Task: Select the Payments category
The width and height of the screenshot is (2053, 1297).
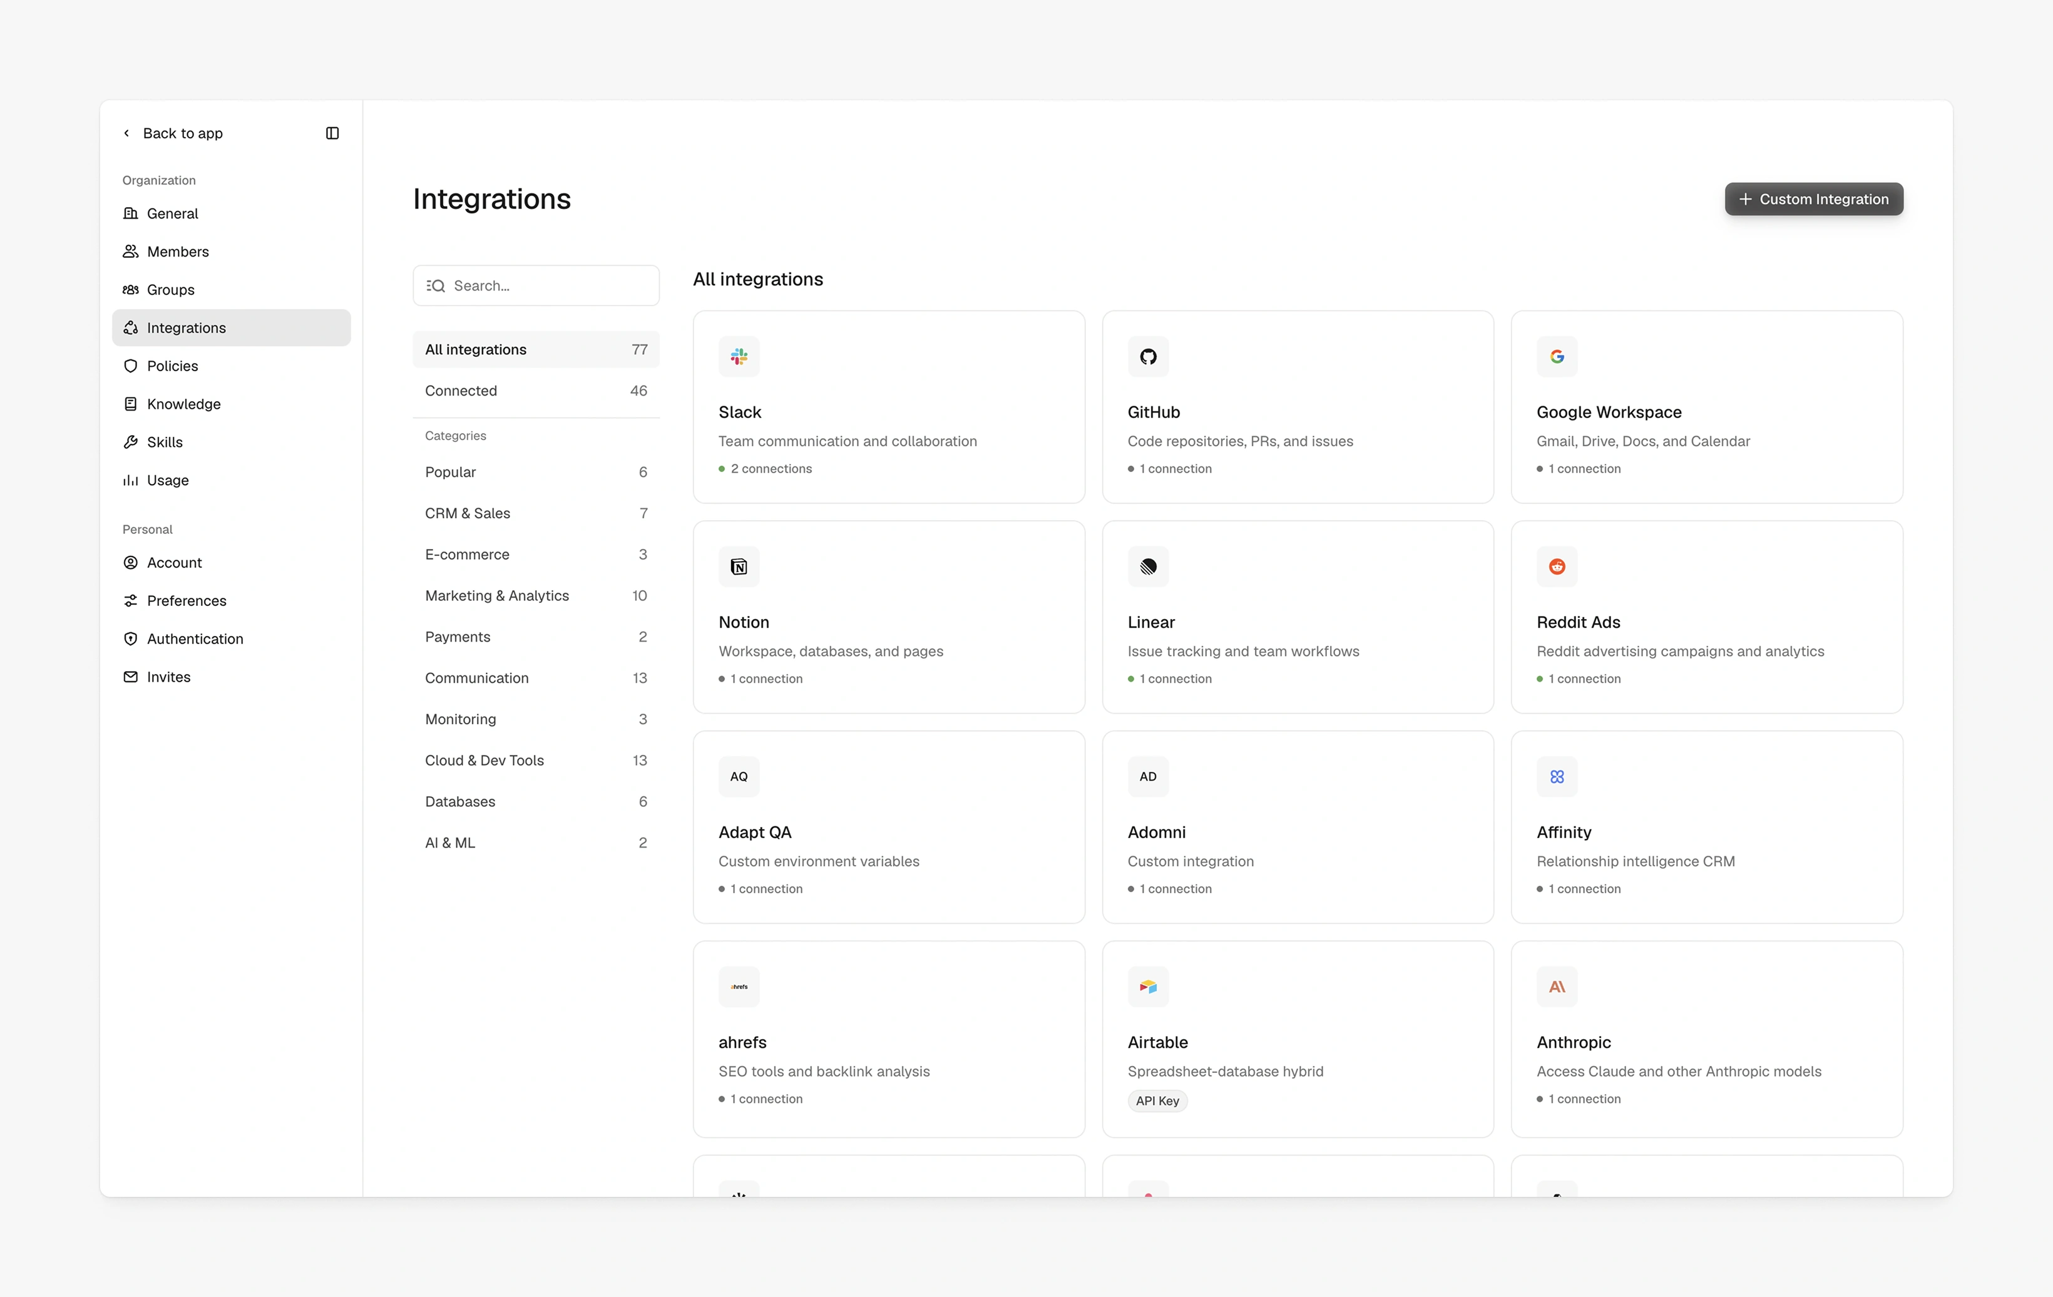Action: [535, 637]
